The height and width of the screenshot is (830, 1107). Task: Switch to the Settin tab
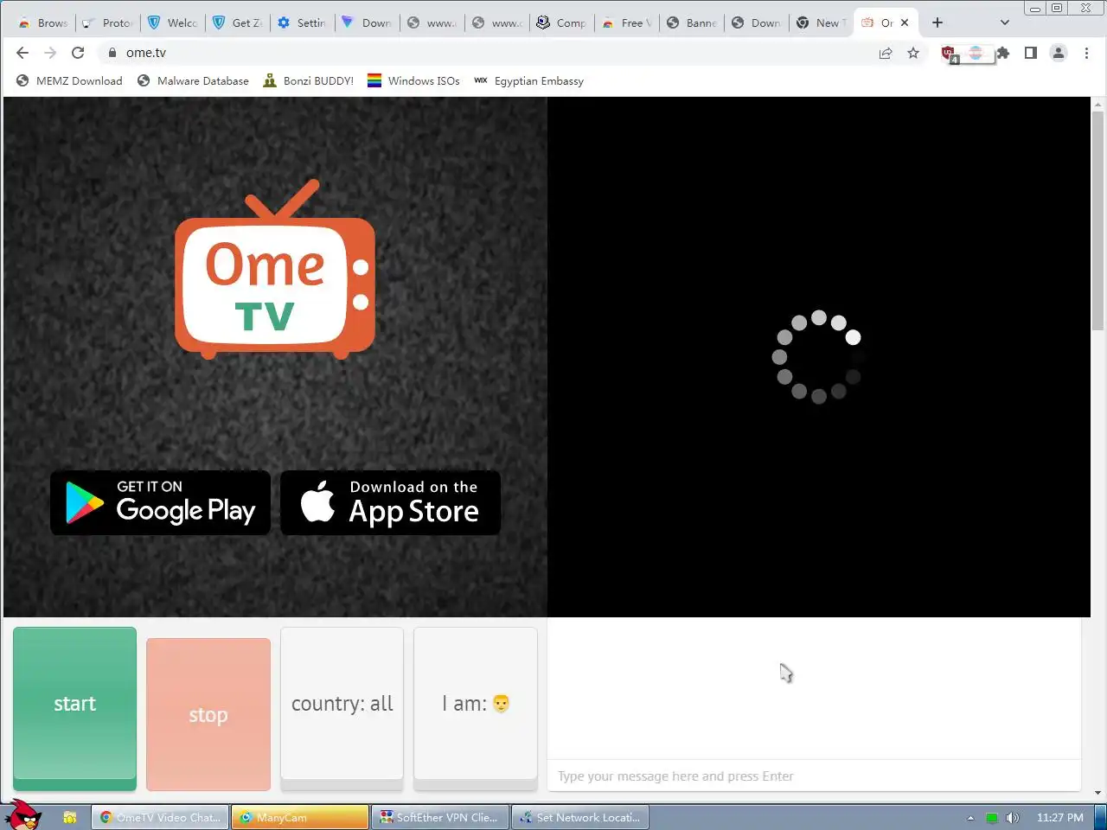coord(303,22)
